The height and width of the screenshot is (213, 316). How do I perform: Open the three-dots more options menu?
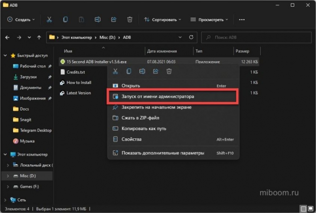point(242,20)
